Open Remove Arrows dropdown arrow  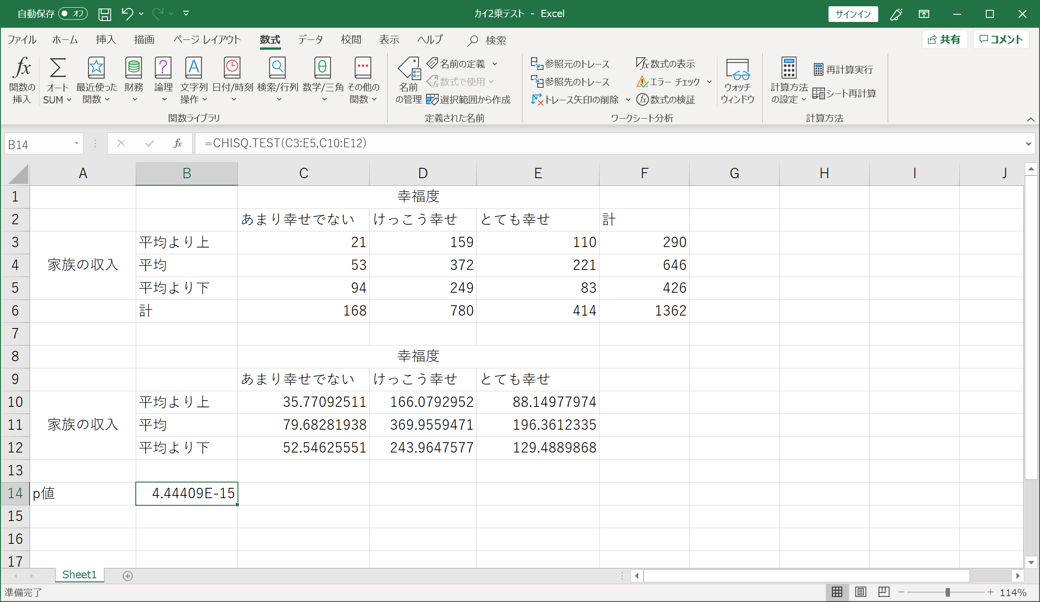click(x=628, y=99)
